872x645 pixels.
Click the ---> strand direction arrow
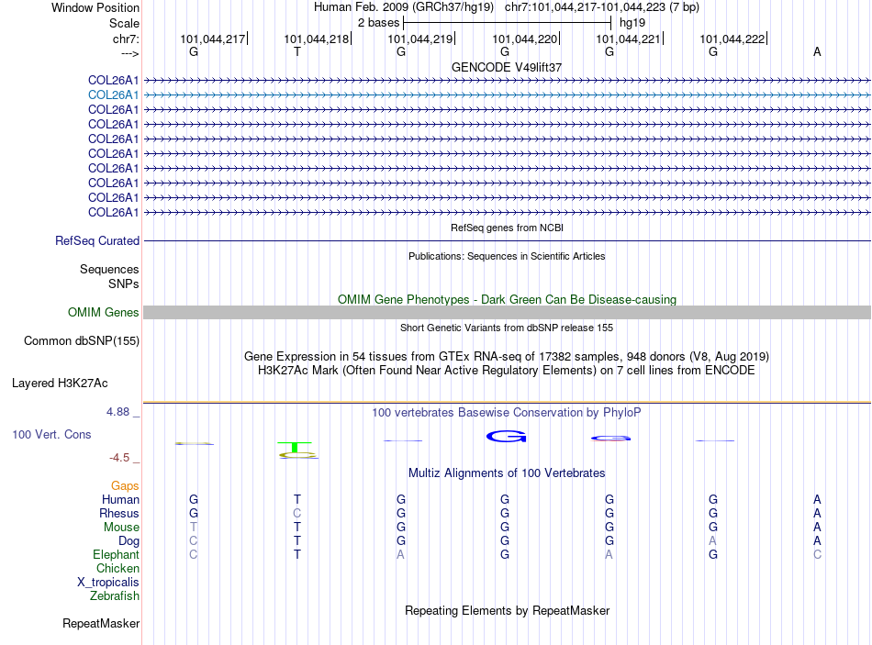click(130, 53)
